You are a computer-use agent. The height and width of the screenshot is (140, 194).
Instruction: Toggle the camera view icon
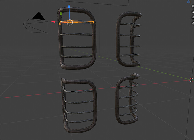click(x=193, y=18)
